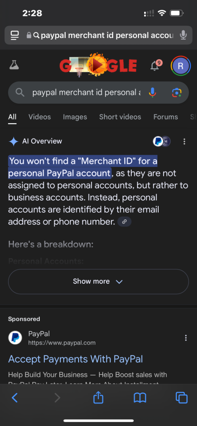
Task: Tap the Safari page settings reader icon
Action: pyautogui.click(x=15, y=35)
